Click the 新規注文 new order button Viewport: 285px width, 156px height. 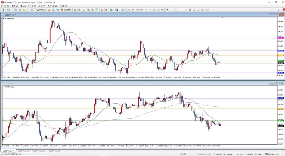pos(41,10)
